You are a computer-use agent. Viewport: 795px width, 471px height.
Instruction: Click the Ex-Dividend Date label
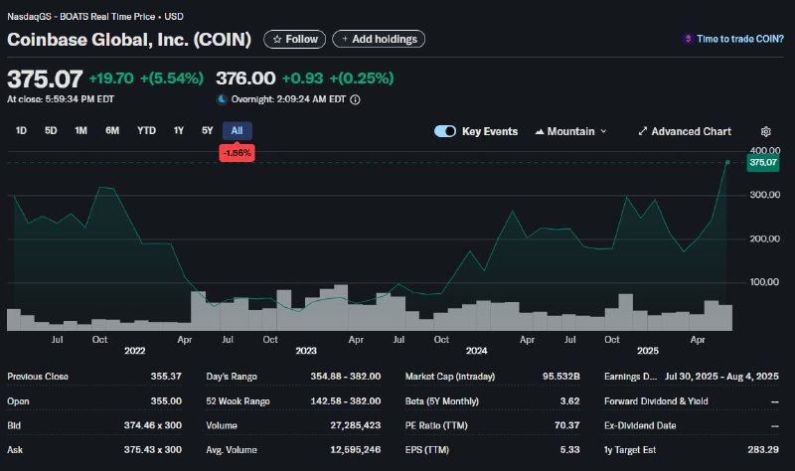[640, 425]
